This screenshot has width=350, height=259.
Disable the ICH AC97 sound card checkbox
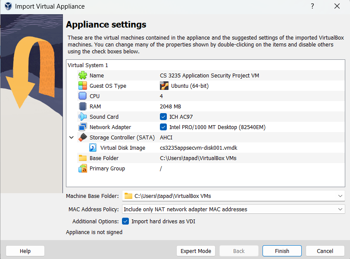point(163,117)
